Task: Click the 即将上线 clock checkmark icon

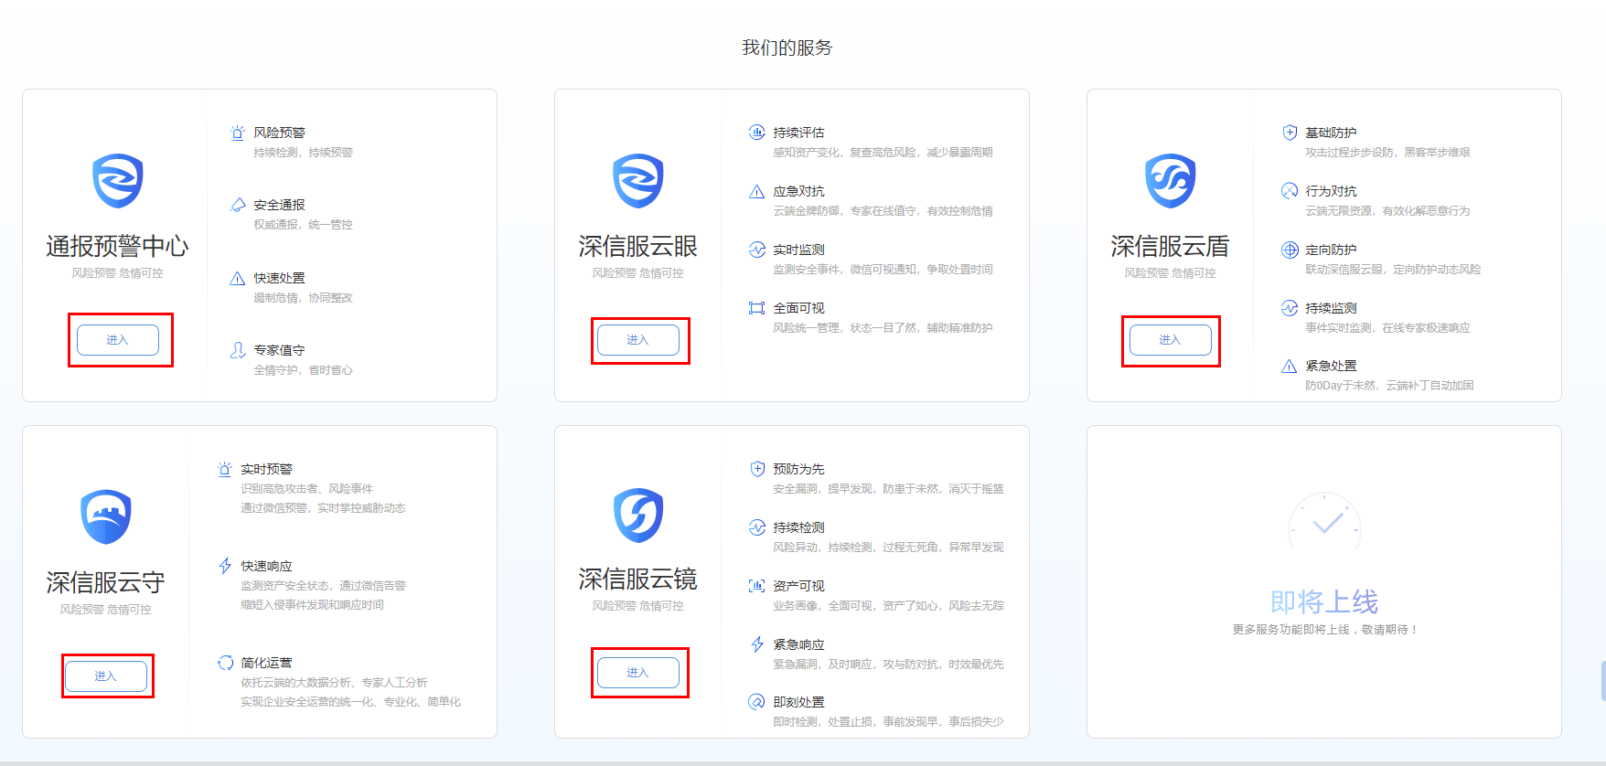Action: [1324, 524]
